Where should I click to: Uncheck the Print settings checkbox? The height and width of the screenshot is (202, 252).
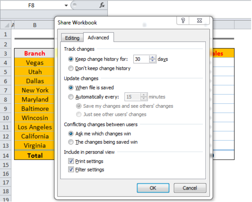click(x=71, y=161)
